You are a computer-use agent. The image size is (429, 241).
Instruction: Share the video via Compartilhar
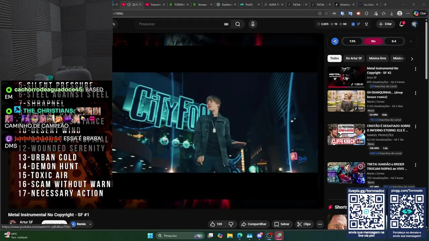click(254, 224)
